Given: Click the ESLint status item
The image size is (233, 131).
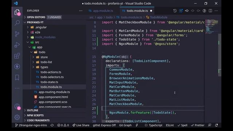Looking at the screenshot, I should [170, 125].
